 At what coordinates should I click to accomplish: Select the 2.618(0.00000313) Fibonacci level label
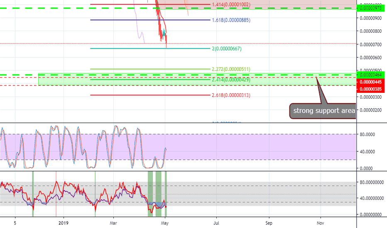231,95
